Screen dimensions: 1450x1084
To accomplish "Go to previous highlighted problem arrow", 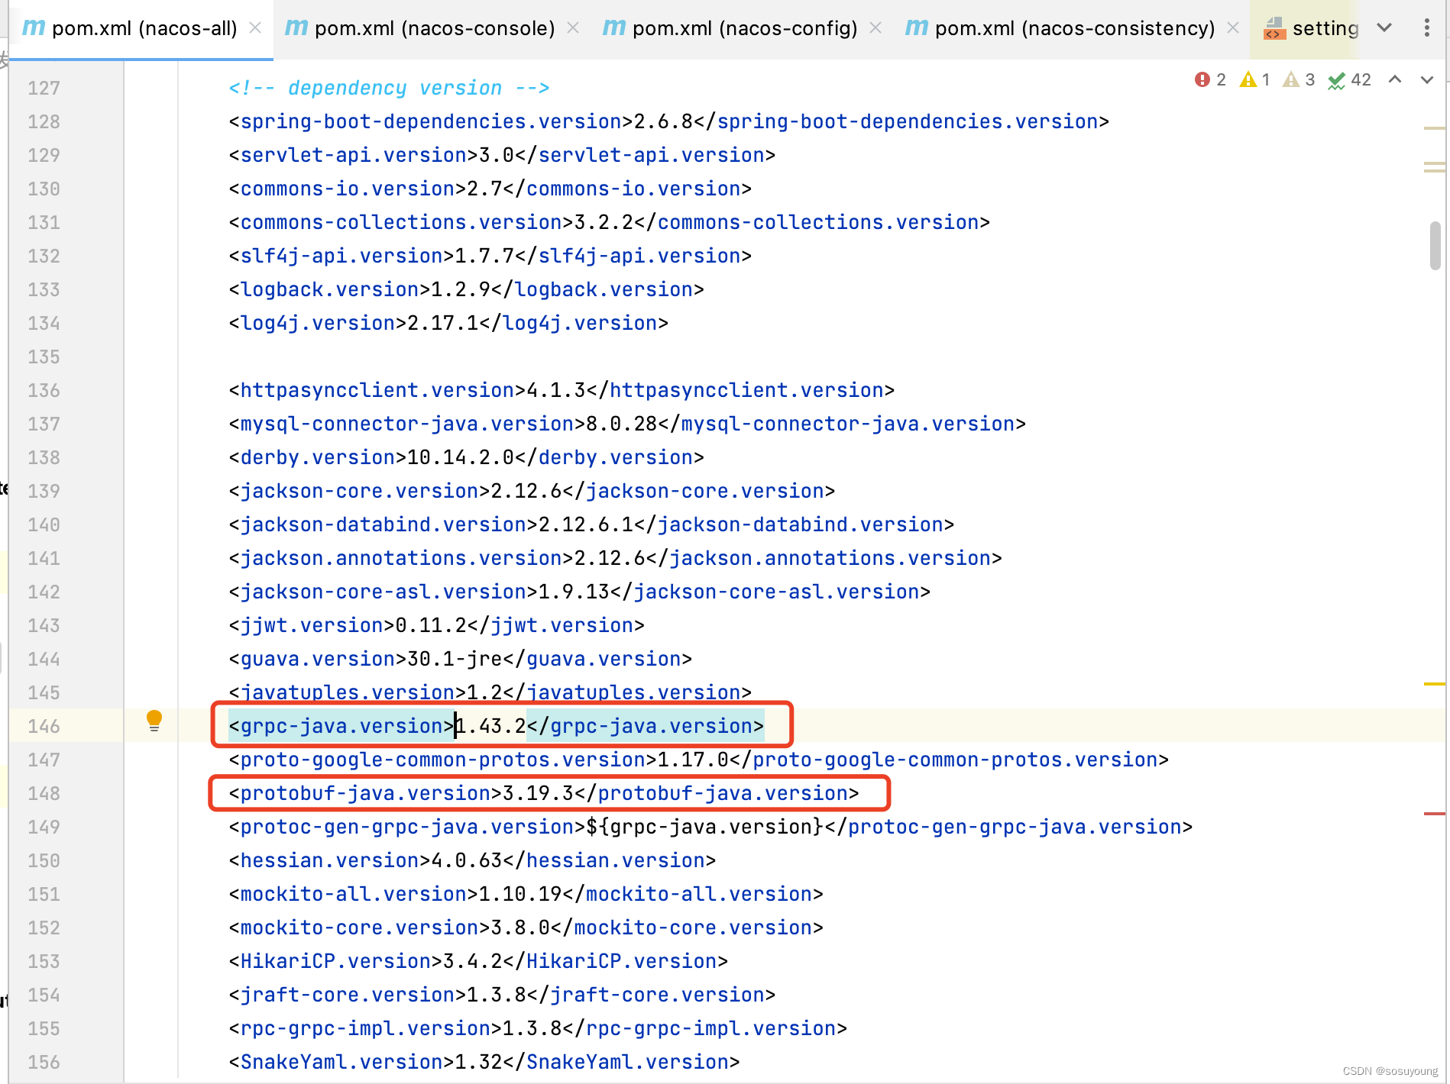I will [x=1395, y=79].
